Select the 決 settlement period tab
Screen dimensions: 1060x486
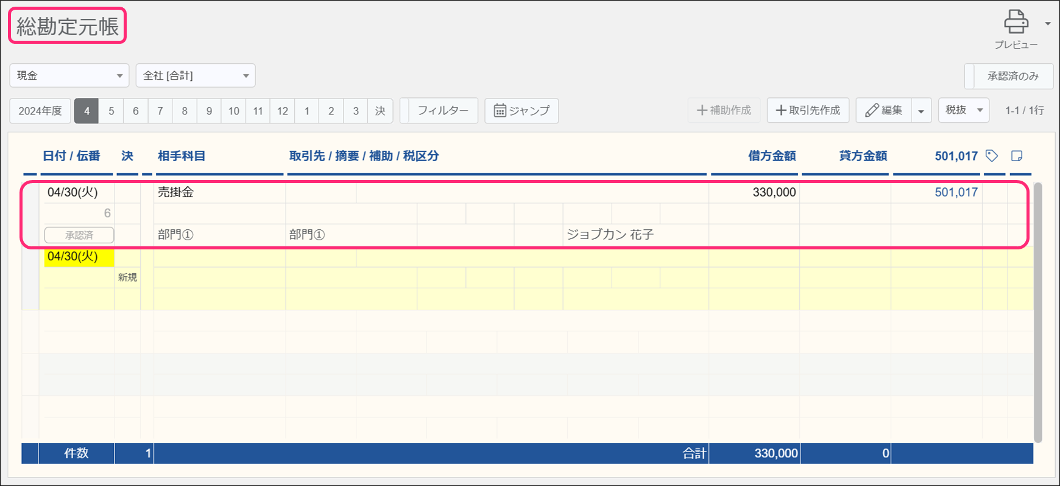380,111
